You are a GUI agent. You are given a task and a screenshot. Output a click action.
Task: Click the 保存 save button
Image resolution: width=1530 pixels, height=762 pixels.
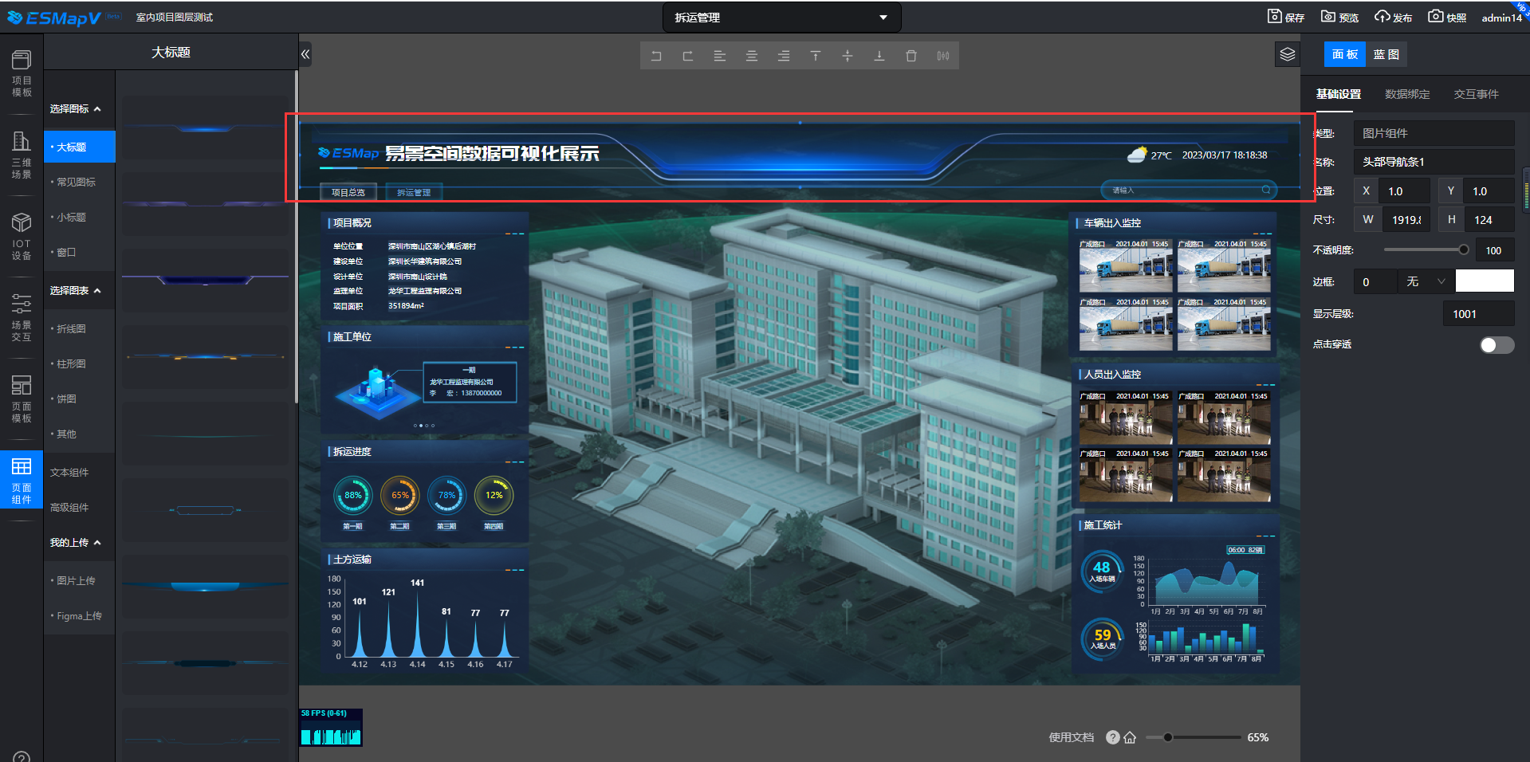(x=1286, y=18)
